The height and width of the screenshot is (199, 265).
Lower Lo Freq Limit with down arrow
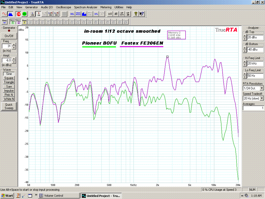click(245, 77)
